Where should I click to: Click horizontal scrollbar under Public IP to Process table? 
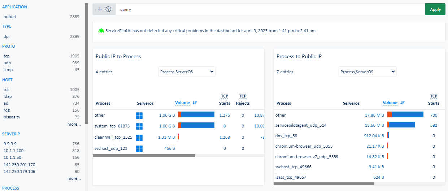click(144, 156)
